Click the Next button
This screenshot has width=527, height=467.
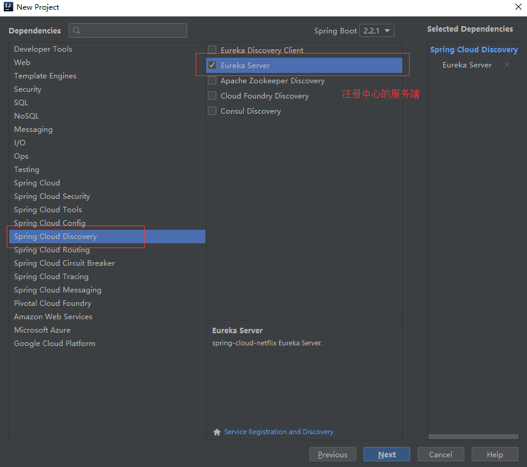tap(387, 455)
